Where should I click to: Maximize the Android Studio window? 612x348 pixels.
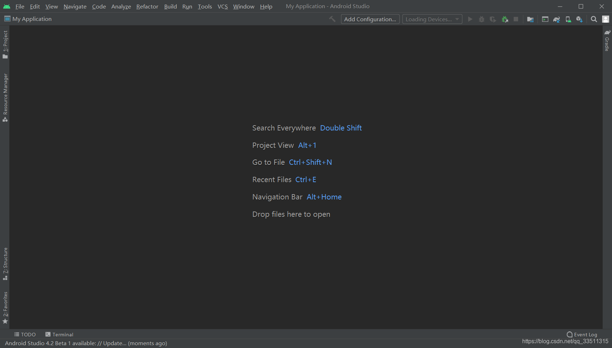pyautogui.click(x=581, y=6)
